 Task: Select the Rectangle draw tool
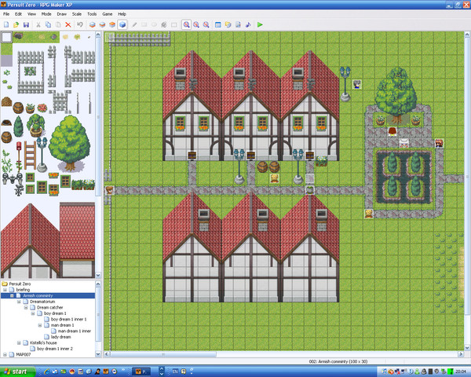[144, 24]
